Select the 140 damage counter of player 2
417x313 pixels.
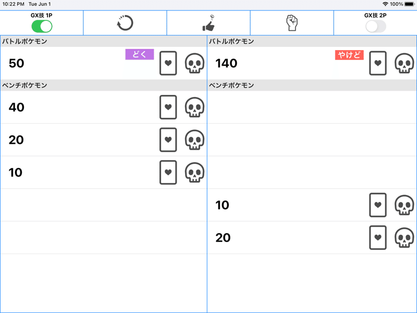click(x=226, y=63)
